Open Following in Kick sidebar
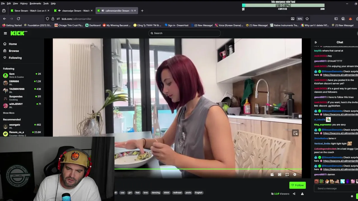Screen dimensions: 358x201 13,58
